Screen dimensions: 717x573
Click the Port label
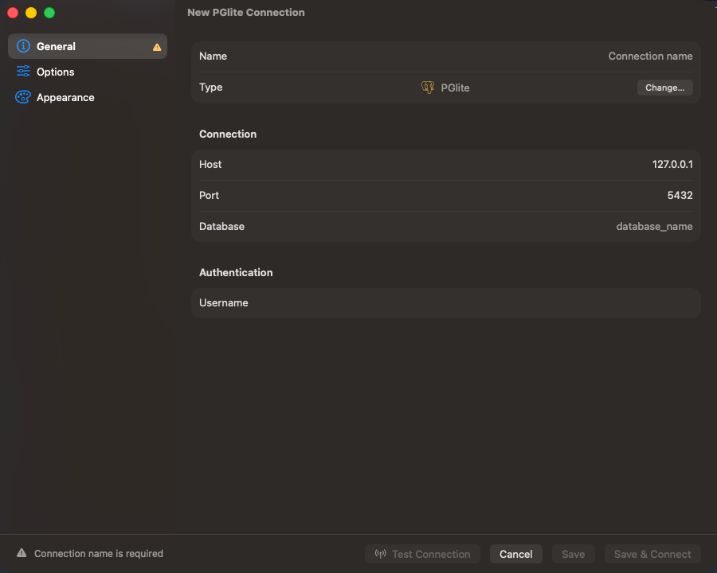click(209, 196)
